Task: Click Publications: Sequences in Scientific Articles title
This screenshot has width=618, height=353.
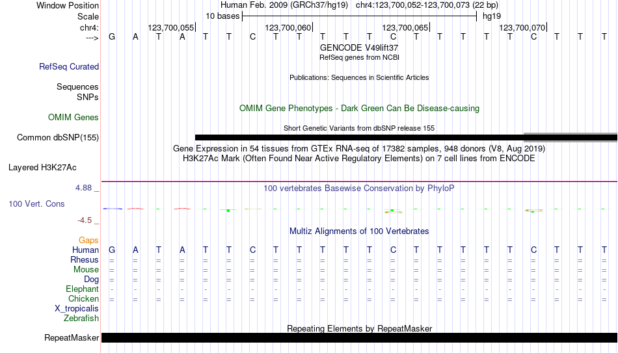Action: point(359,77)
